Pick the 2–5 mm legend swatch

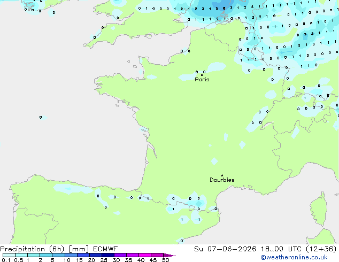coord(46,255)
